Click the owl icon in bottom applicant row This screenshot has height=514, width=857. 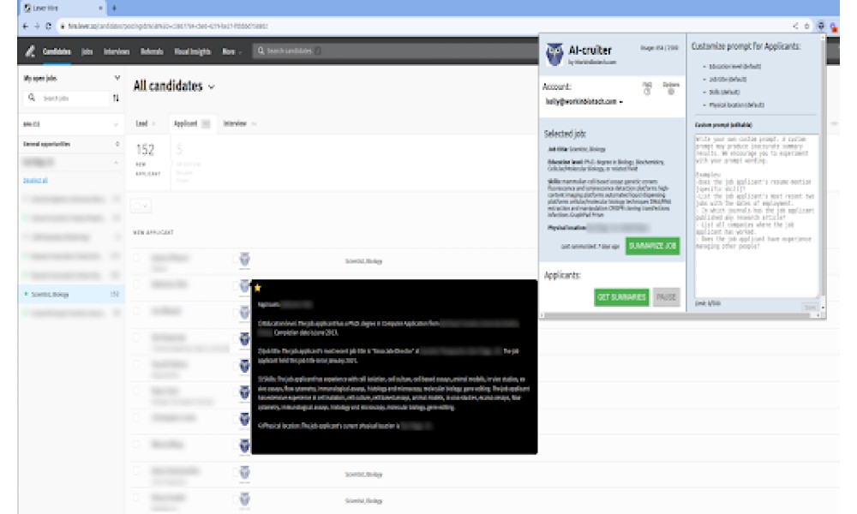point(244,499)
